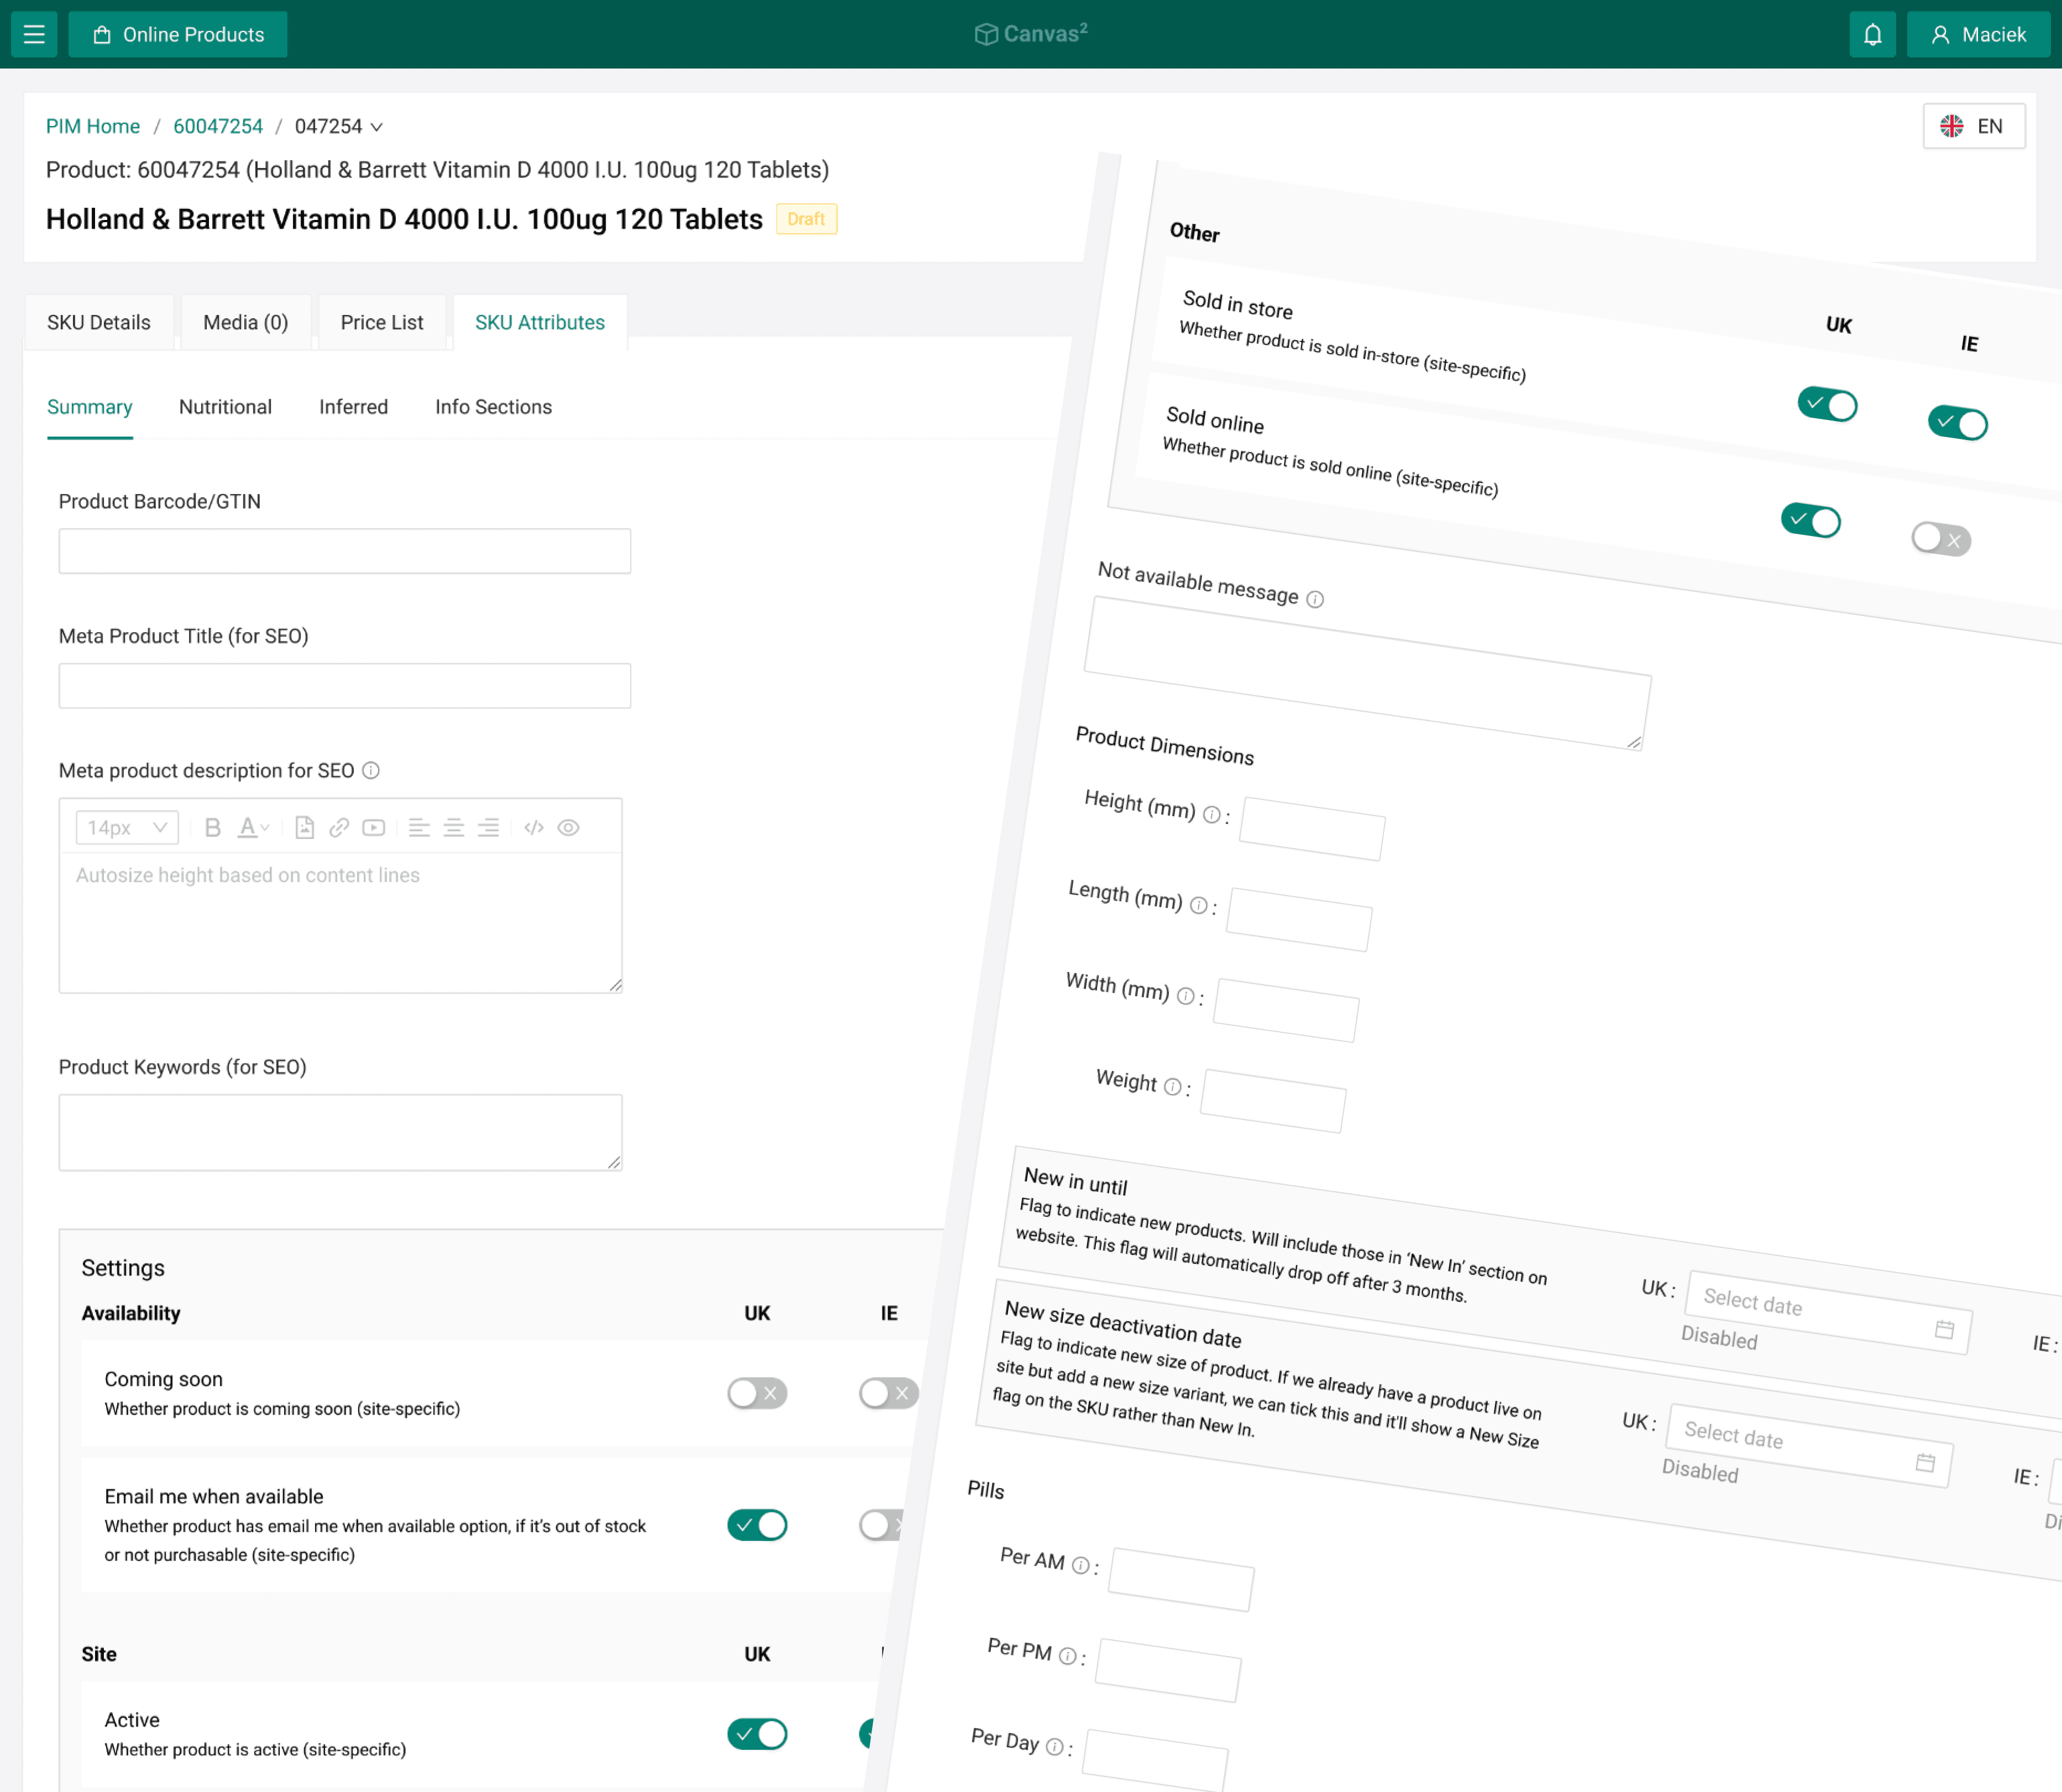Open the Nutritional sub-tab
Screen dimensions: 2062x1792
[225, 407]
